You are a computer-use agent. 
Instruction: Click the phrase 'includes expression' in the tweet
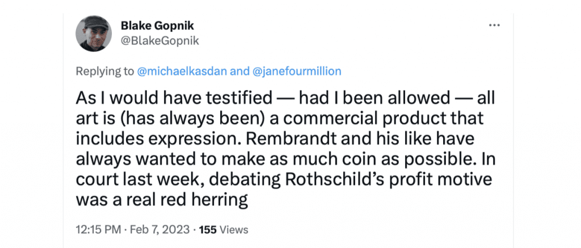click(159, 140)
